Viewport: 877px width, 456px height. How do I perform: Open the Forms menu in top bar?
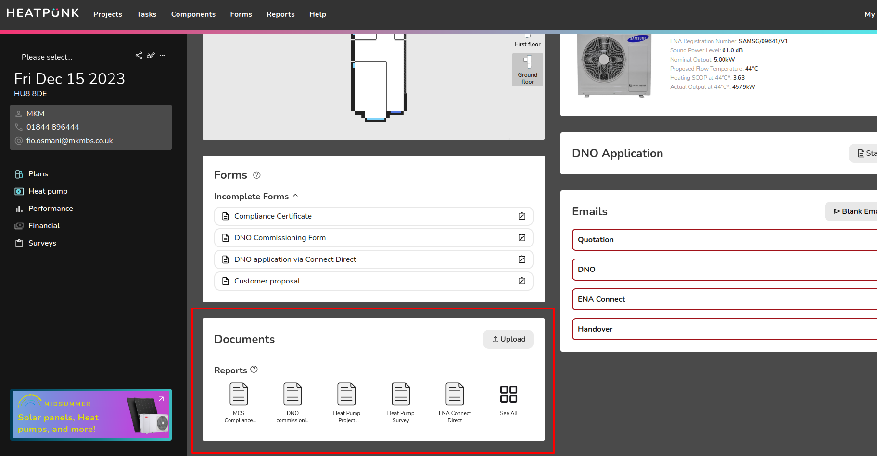click(241, 14)
